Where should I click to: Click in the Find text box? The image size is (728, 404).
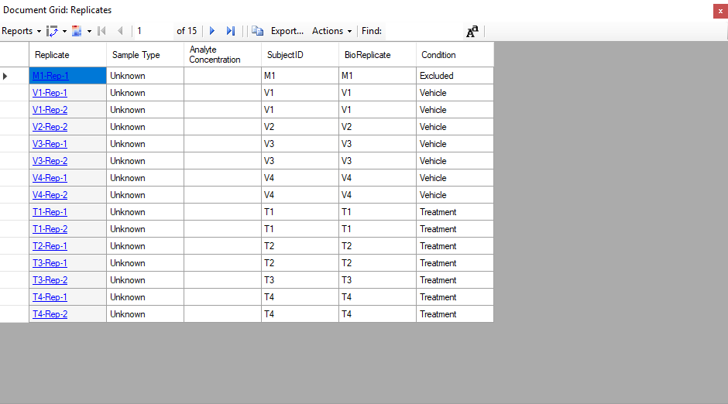(422, 31)
